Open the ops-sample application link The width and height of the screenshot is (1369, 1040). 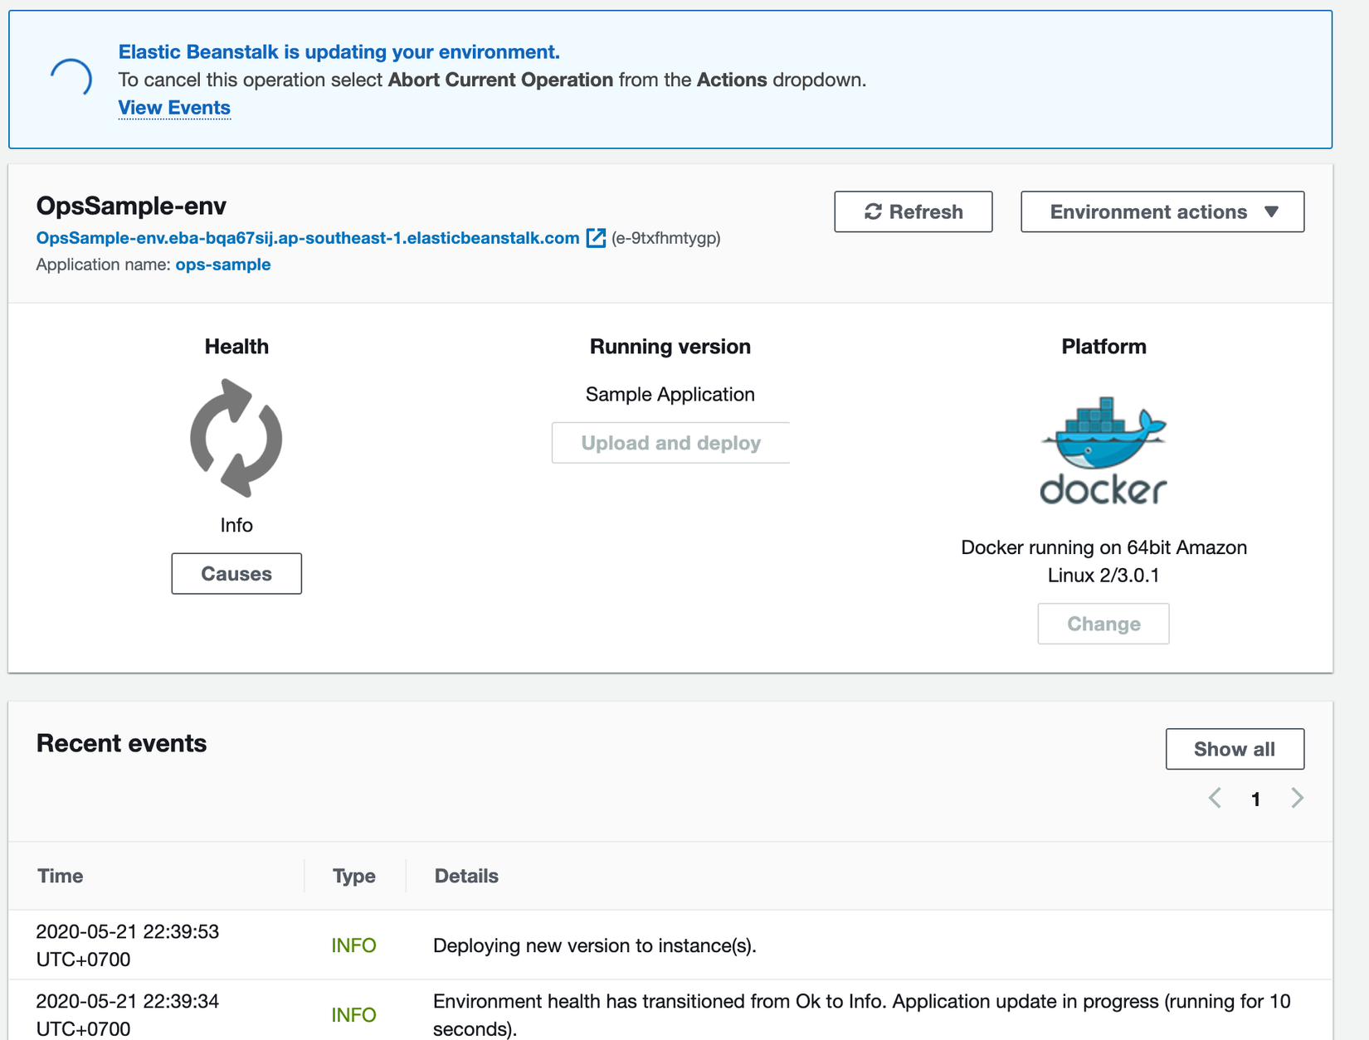click(x=222, y=265)
